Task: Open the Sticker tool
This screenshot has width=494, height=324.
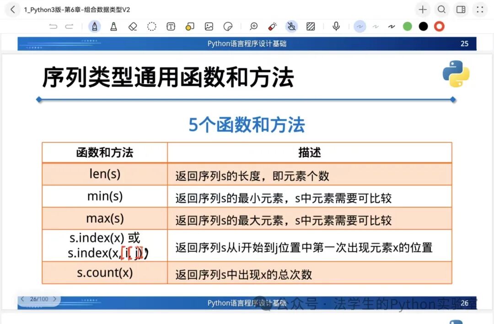Action: pyautogui.click(x=228, y=27)
